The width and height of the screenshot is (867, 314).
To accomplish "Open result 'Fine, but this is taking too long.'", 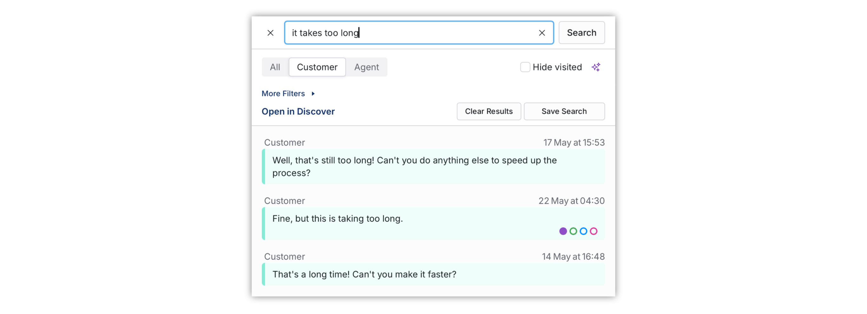I will pos(433,224).
